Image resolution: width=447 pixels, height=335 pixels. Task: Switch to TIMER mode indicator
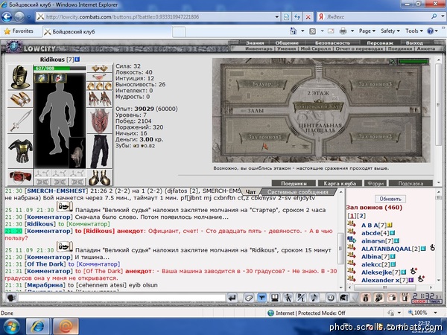point(434,301)
